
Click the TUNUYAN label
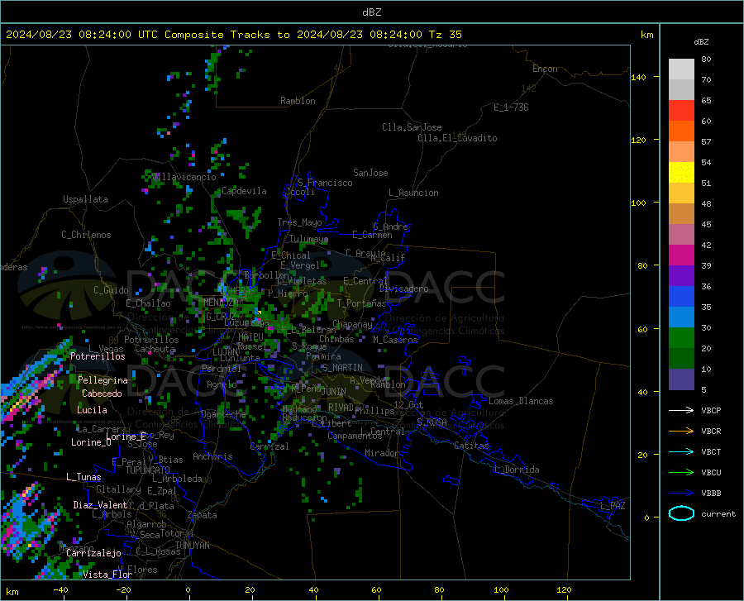pyautogui.click(x=192, y=546)
